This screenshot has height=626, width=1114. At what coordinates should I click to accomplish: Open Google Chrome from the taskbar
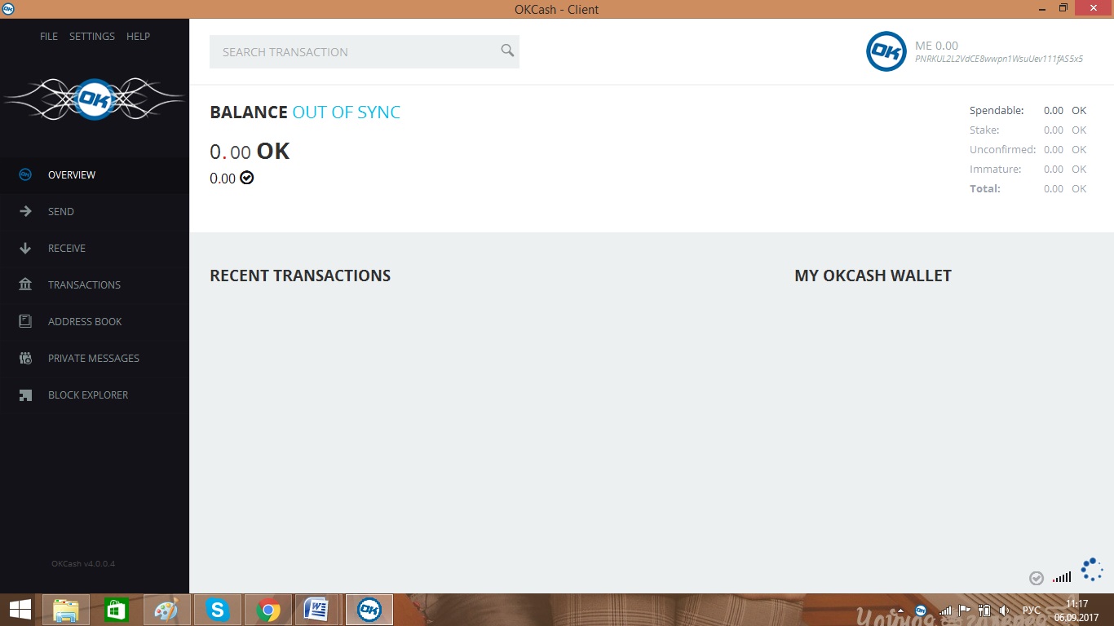click(268, 610)
